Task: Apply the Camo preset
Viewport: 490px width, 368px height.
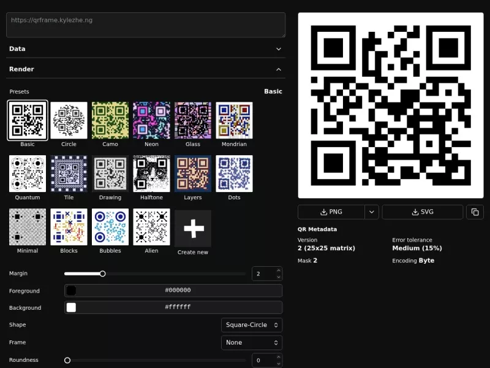Action: [x=110, y=120]
